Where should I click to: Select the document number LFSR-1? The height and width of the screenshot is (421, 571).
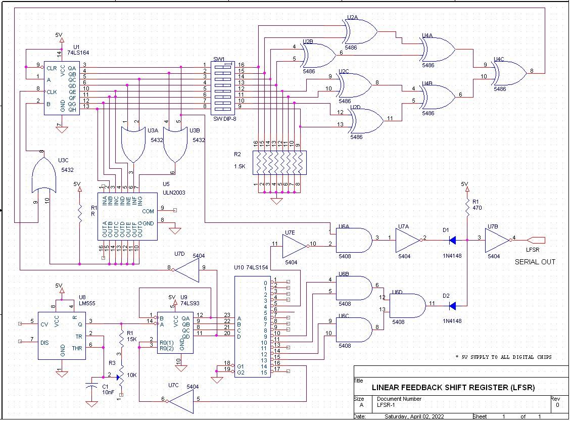[386, 405]
